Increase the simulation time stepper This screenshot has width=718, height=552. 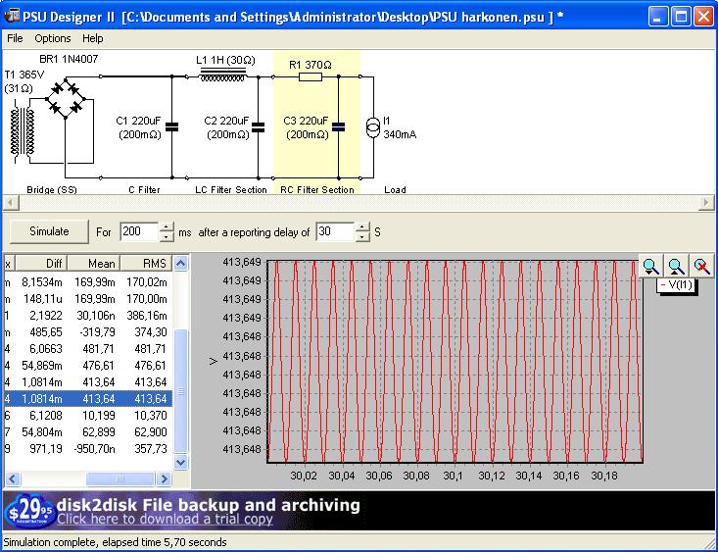pyautogui.click(x=167, y=226)
